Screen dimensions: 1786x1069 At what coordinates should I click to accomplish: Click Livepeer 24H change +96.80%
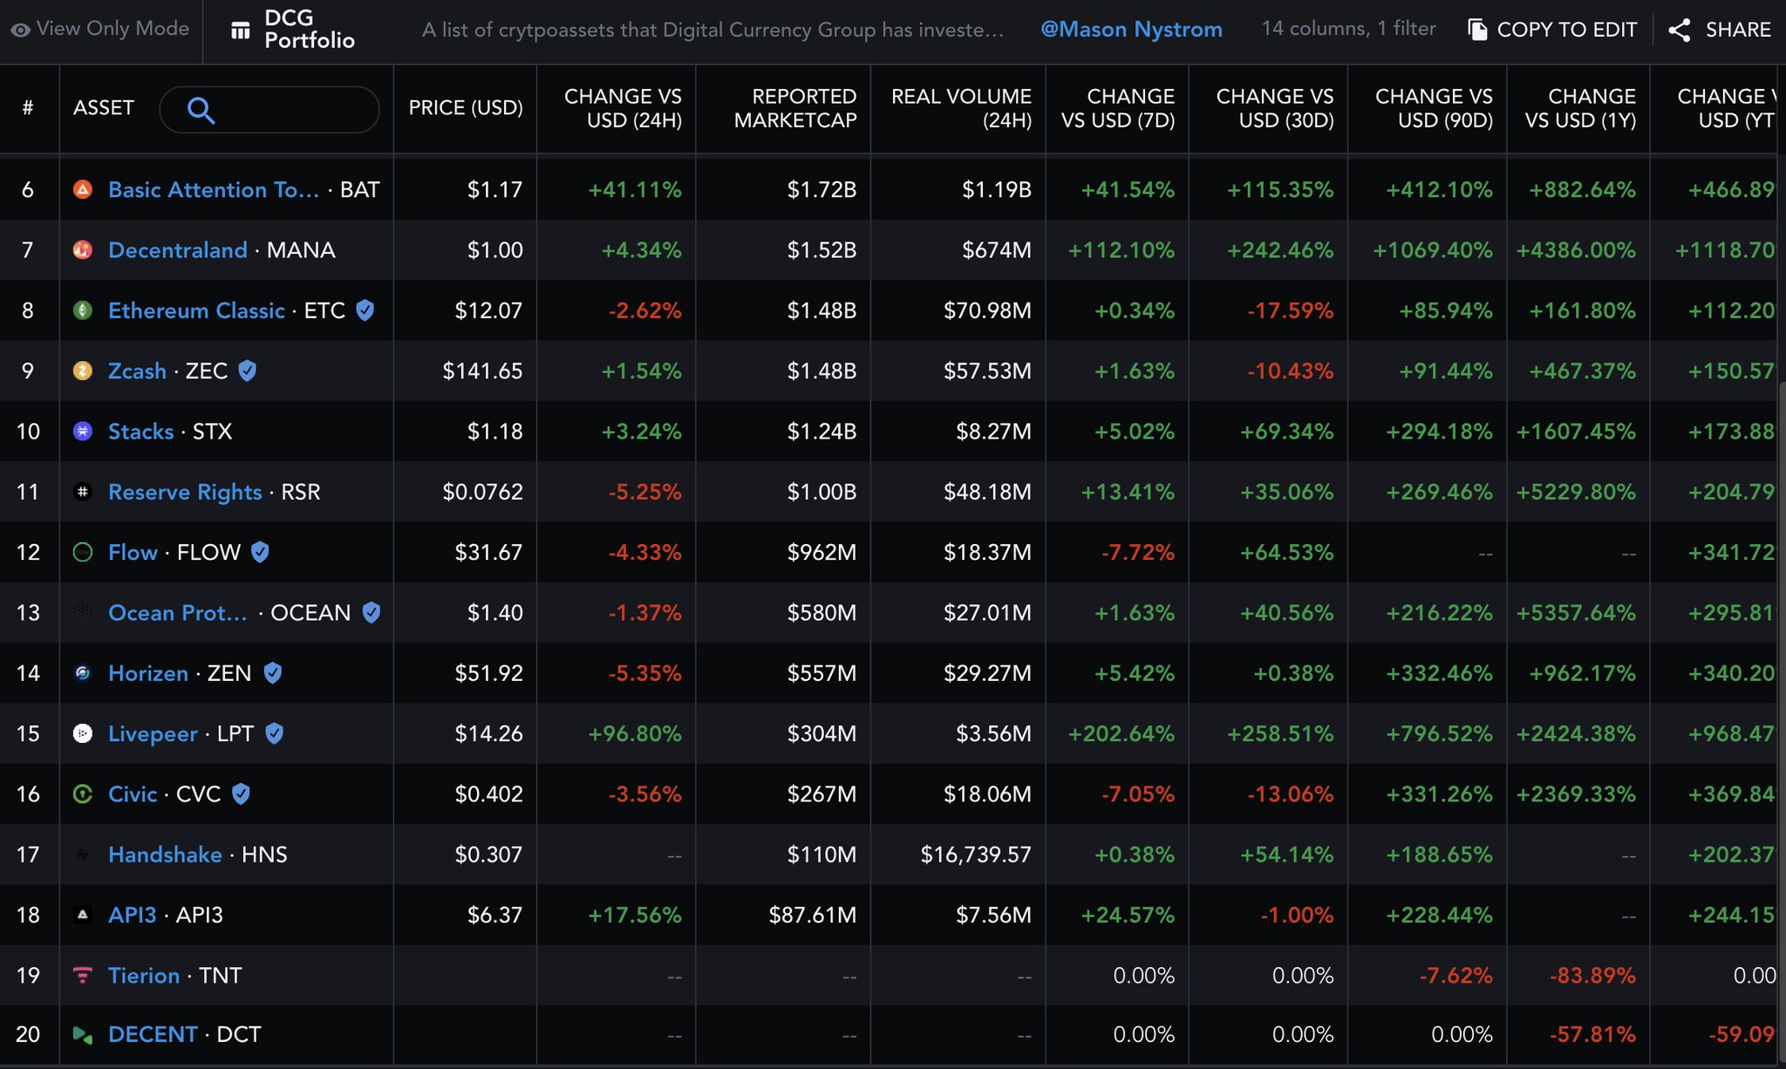pos(634,733)
